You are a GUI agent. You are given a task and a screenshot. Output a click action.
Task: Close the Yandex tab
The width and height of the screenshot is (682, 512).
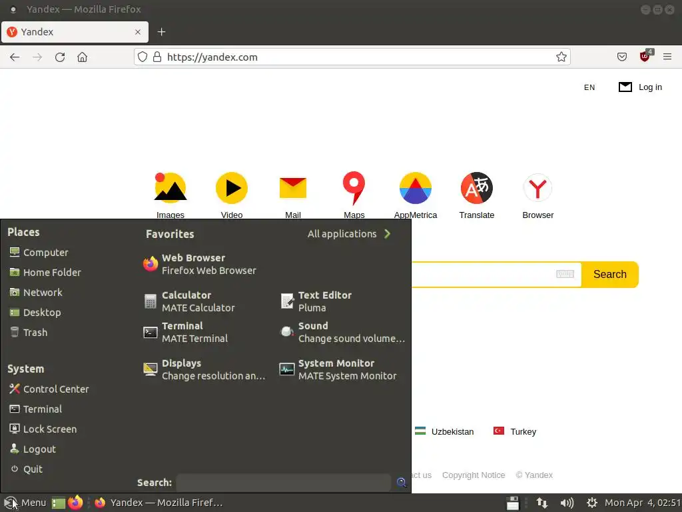(138, 32)
